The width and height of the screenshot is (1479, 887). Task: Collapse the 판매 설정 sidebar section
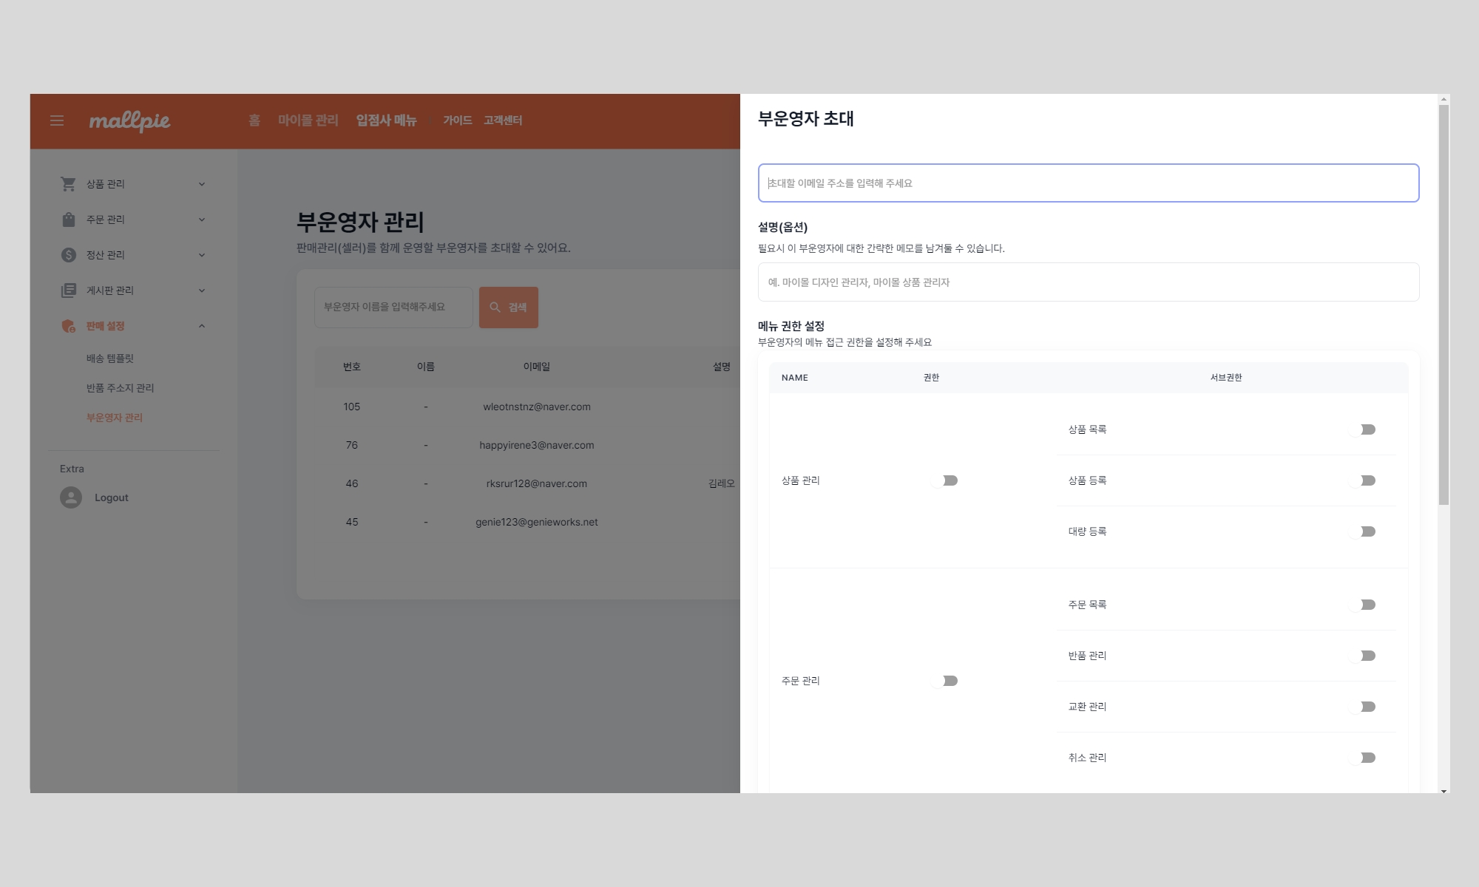[x=202, y=326]
